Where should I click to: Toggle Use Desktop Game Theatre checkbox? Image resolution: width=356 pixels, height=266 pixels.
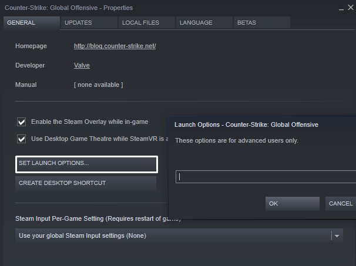pyautogui.click(x=22, y=139)
